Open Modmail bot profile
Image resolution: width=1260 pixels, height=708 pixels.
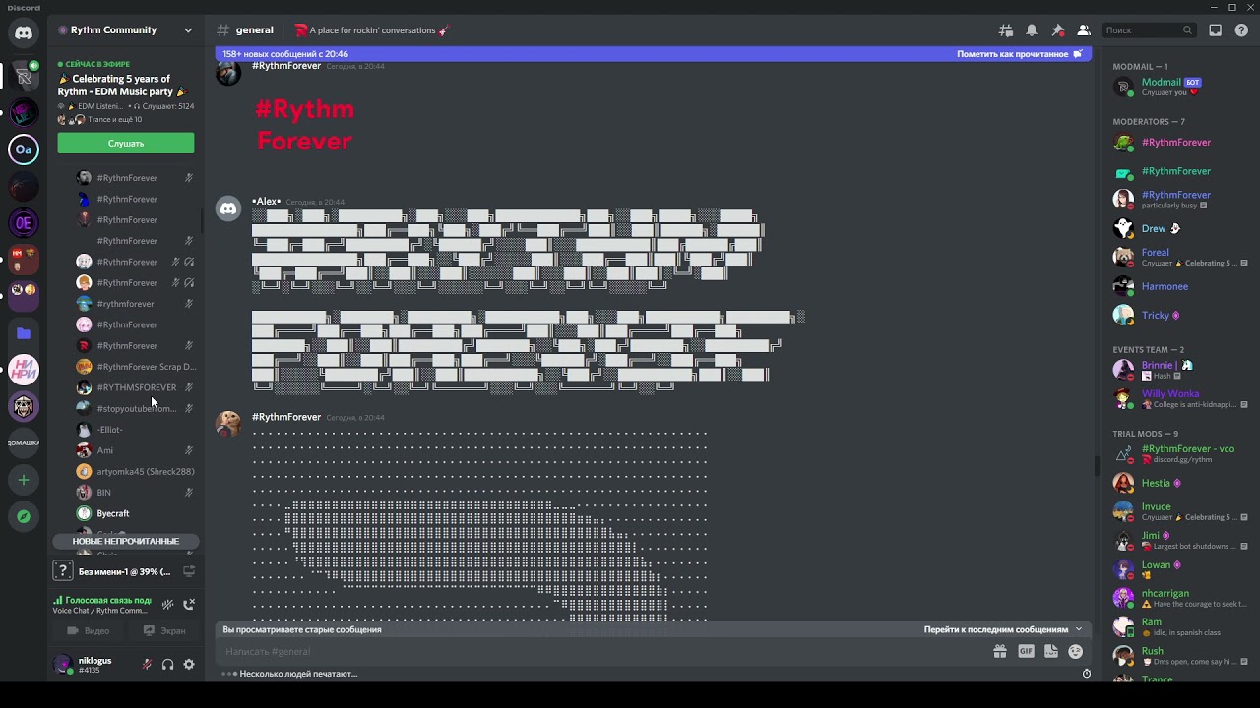tap(1176, 87)
